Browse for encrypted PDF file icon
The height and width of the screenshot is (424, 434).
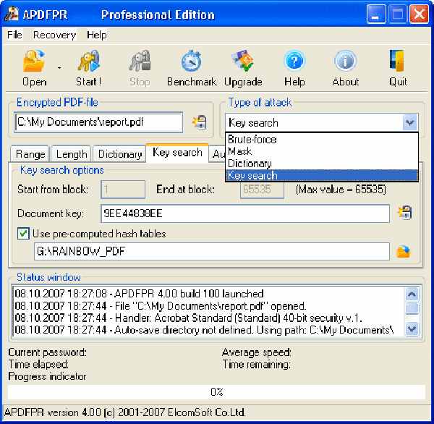[x=199, y=123]
